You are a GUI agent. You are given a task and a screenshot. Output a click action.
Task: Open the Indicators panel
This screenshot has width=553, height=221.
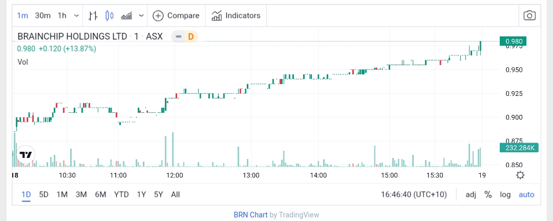coord(236,15)
